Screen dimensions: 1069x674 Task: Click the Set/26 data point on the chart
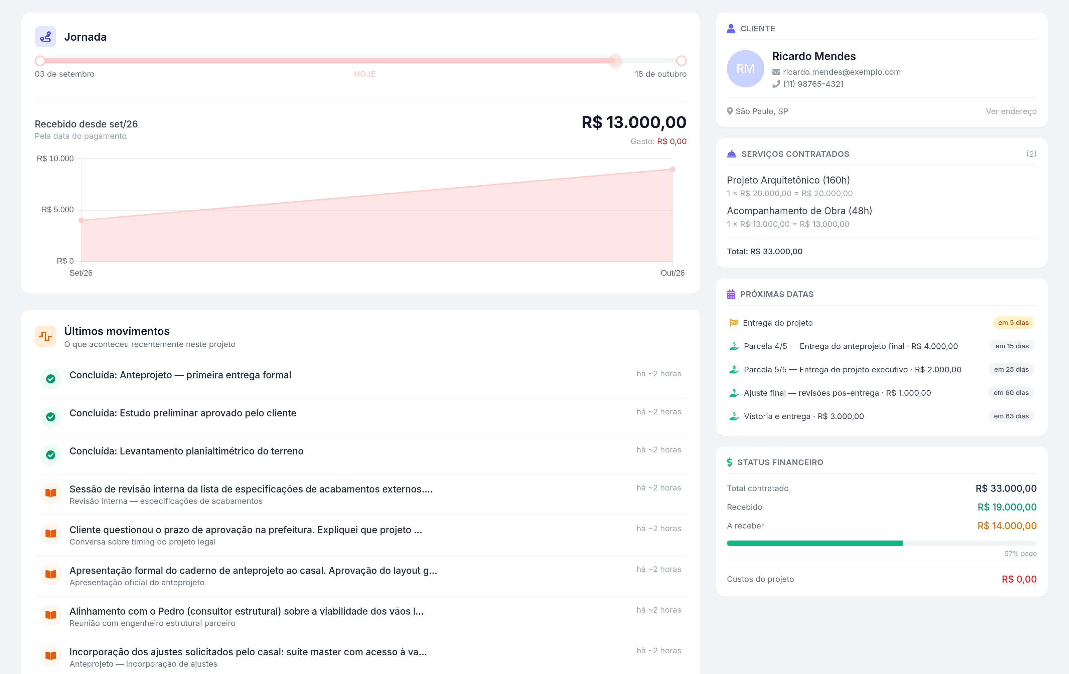[81, 220]
